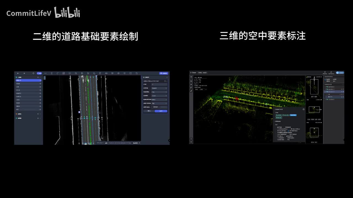Click the red highlighted cuboid in the 3D point cloud
Viewport: 353px width, 198px height.
point(237,98)
